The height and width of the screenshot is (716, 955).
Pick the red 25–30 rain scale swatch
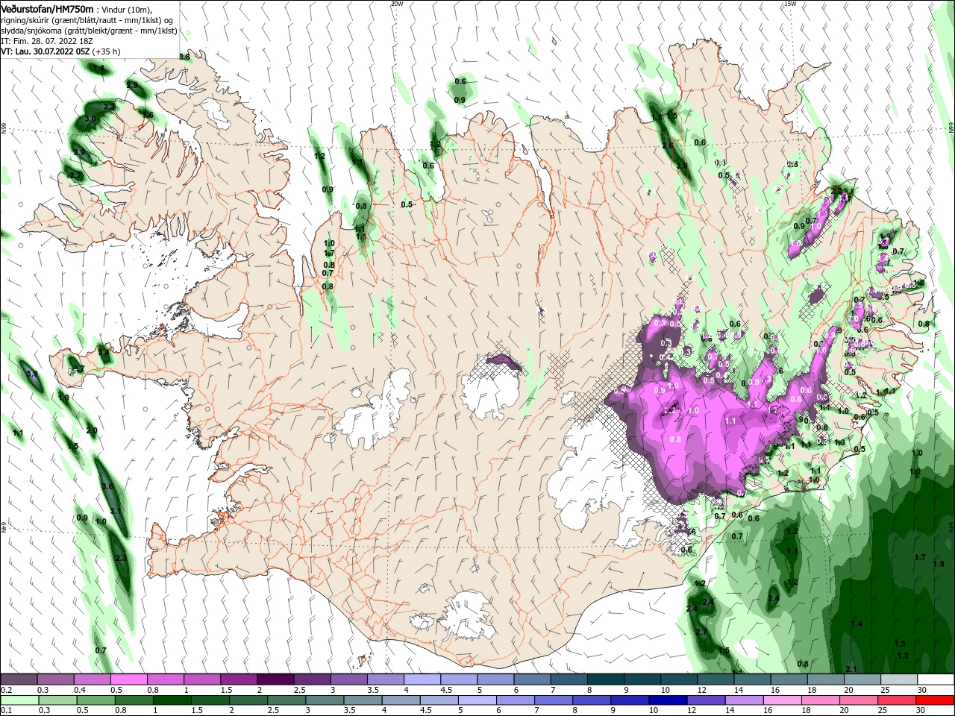point(898,701)
